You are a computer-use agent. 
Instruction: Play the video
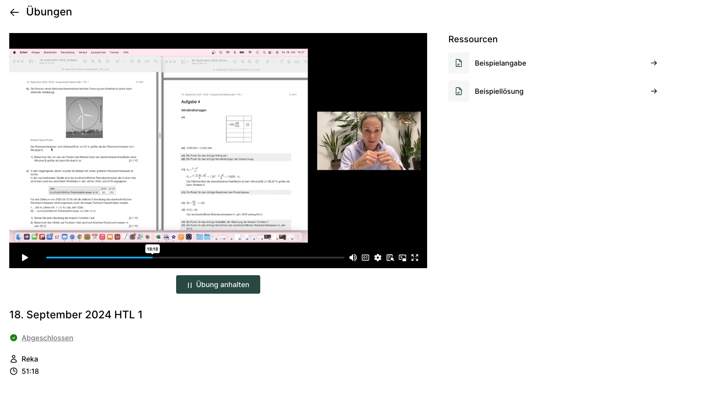[25, 258]
